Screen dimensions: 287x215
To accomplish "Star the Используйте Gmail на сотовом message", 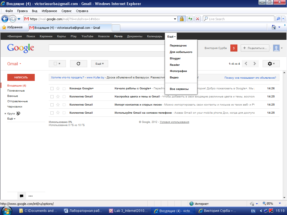I will click(x=58, y=113).
